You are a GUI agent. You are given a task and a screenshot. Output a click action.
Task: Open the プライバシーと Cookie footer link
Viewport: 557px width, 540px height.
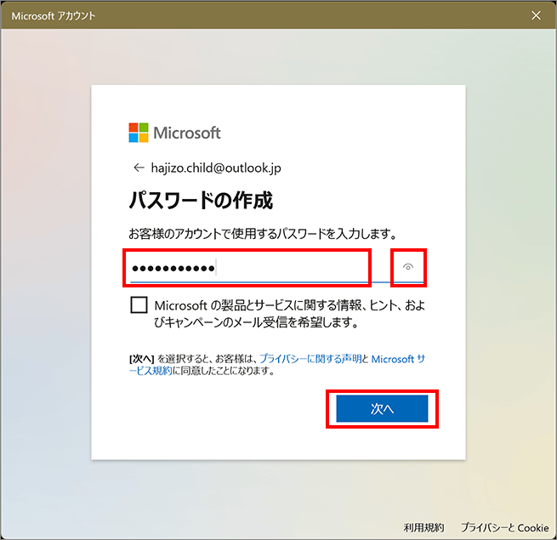[x=505, y=527]
